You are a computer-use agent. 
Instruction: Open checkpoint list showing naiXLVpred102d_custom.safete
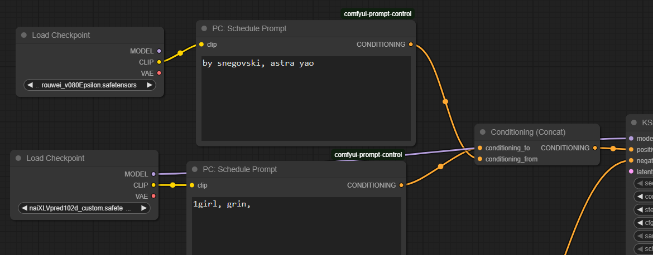point(84,208)
